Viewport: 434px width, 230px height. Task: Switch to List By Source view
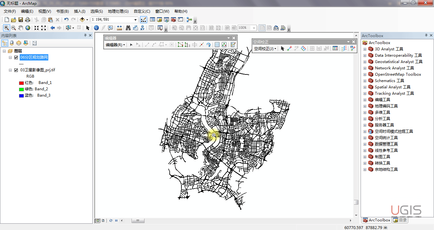coord(12,43)
